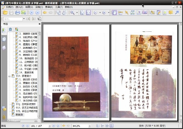Select bookmark 1. 陆羽的《茶经
The width and height of the screenshot is (183, 129).
(x=28, y=80)
